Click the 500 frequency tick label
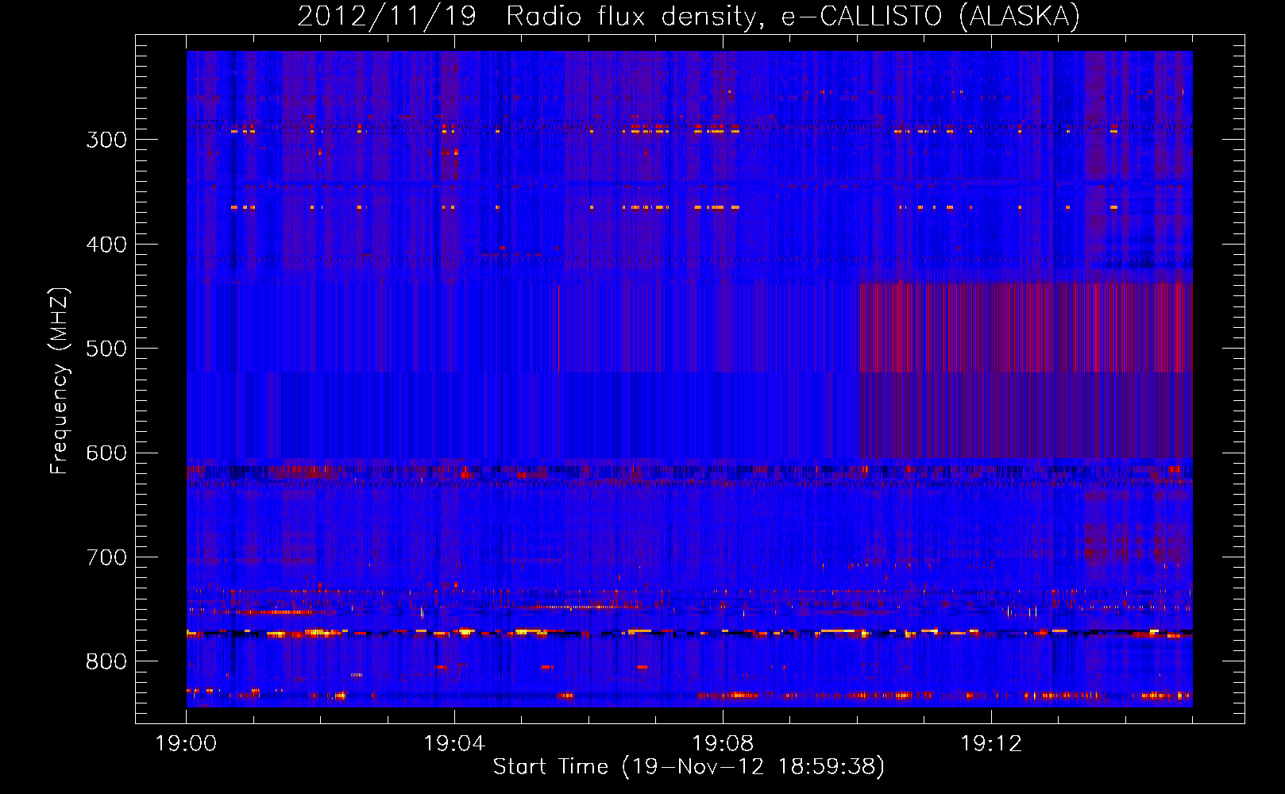1285x794 pixels. (x=106, y=349)
